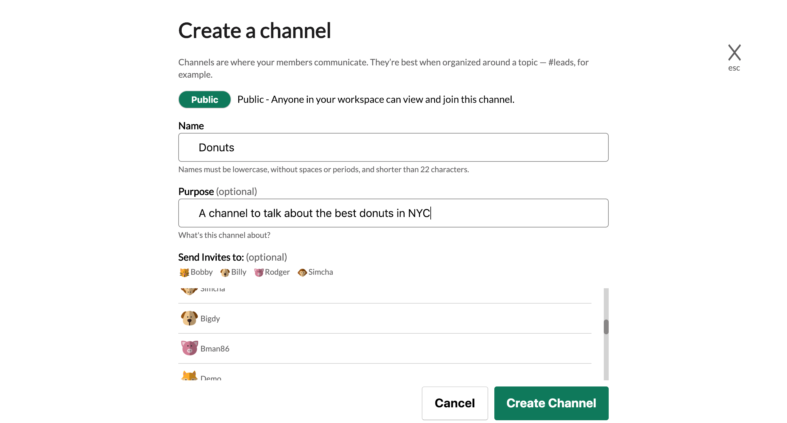This screenshot has width=787, height=423.
Task: Click Simcha's monkey avatar in invites
Action: pyautogui.click(x=302, y=272)
